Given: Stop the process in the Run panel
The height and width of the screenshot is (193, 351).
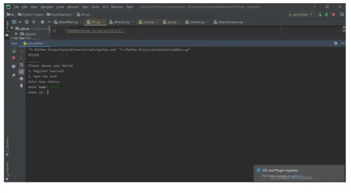Looking at the screenshot, I should pos(14,57).
